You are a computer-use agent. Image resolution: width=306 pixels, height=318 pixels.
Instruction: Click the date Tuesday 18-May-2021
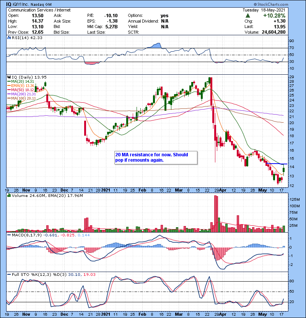264,10
